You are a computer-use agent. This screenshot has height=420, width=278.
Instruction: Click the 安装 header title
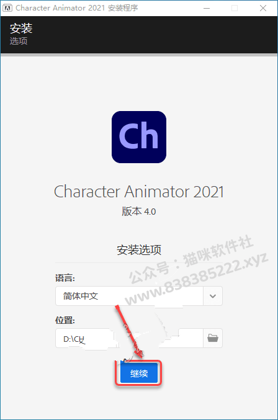pos(21,29)
